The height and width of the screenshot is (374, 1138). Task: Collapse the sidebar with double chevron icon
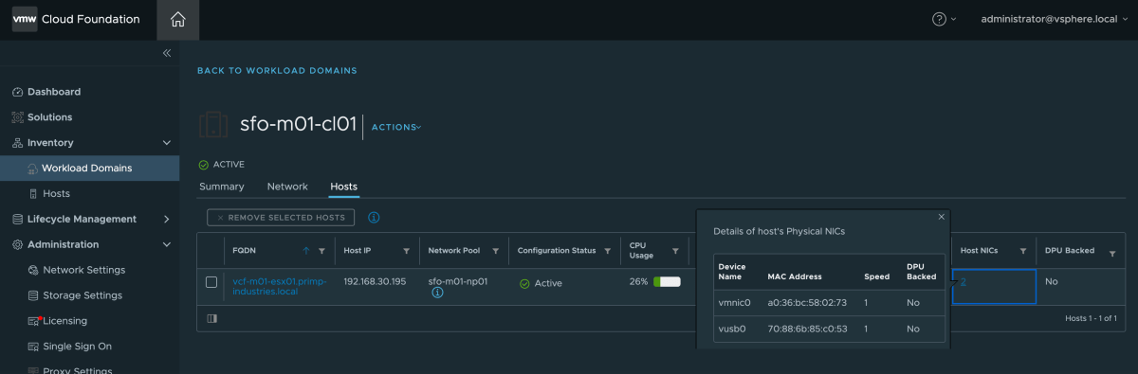click(x=166, y=53)
